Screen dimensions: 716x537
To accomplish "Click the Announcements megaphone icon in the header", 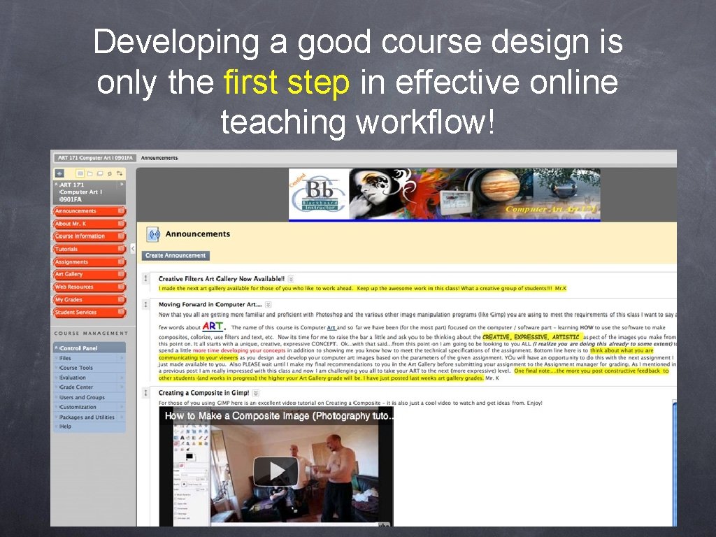I will (x=152, y=234).
